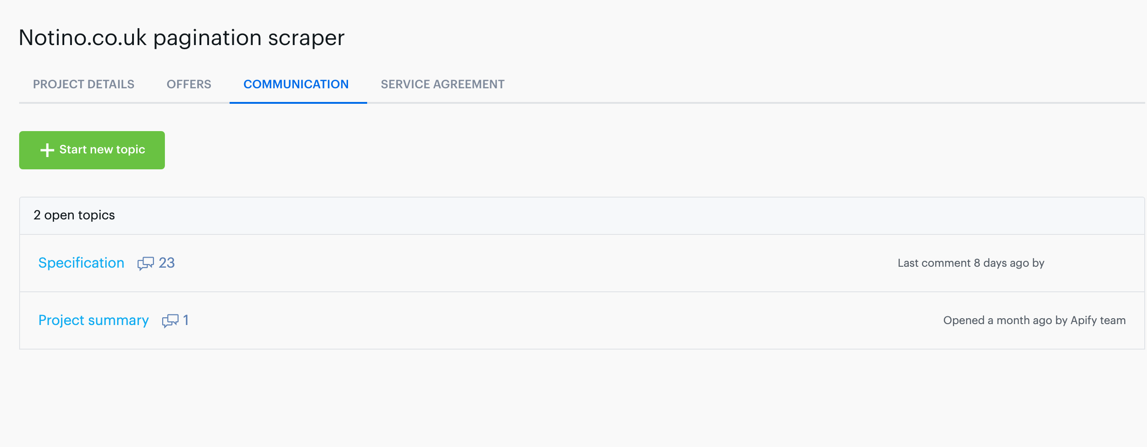Click the comment icon next to Project summary
The height and width of the screenshot is (447, 1147).
pyautogui.click(x=170, y=320)
